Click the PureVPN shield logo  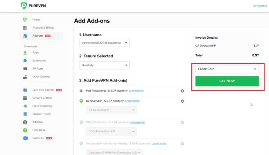(x=24, y=6)
